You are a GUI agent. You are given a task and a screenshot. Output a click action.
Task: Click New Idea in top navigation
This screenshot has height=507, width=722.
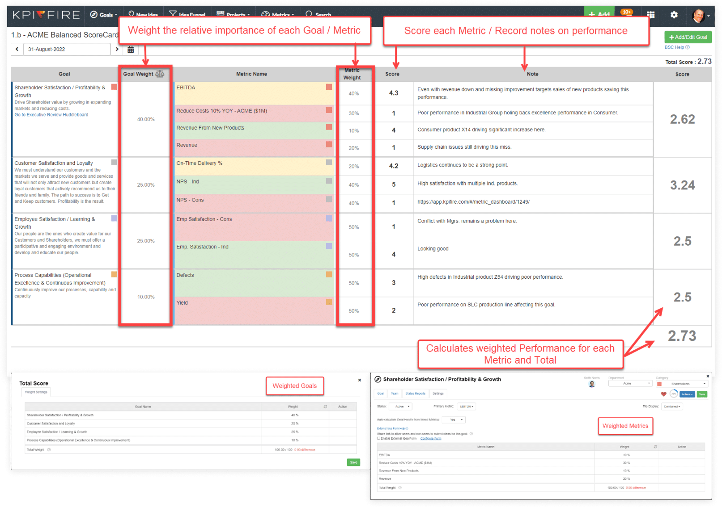pyautogui.click(x=143, y=14)
